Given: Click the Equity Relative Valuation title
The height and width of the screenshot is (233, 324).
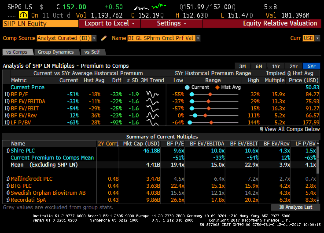Looking at the screenshot, I should 280,23.
